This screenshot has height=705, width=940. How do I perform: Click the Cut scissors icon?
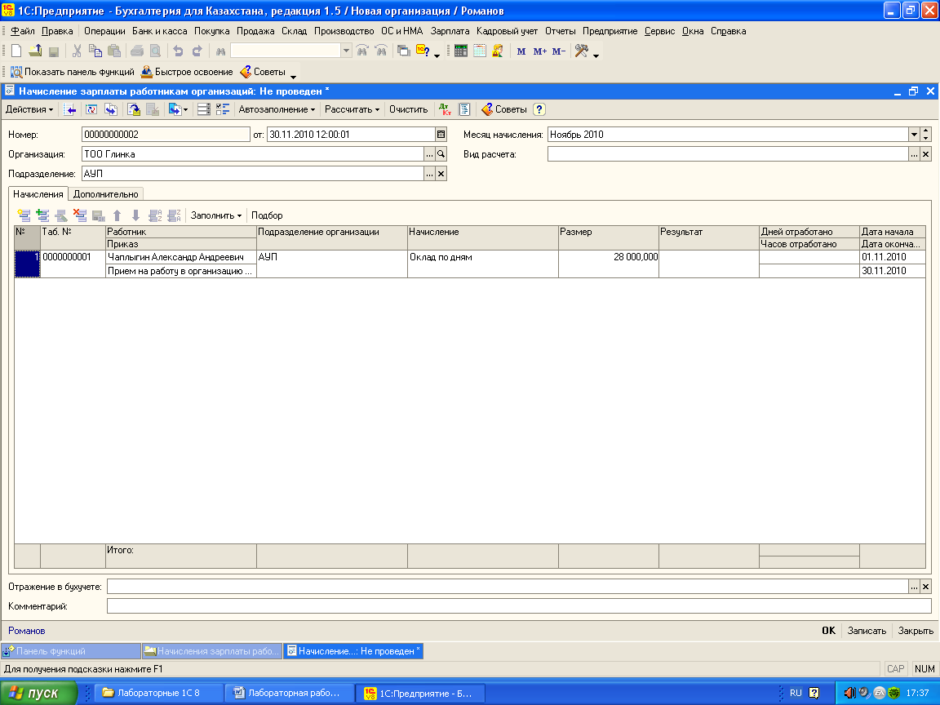click(x=77, y=51)
